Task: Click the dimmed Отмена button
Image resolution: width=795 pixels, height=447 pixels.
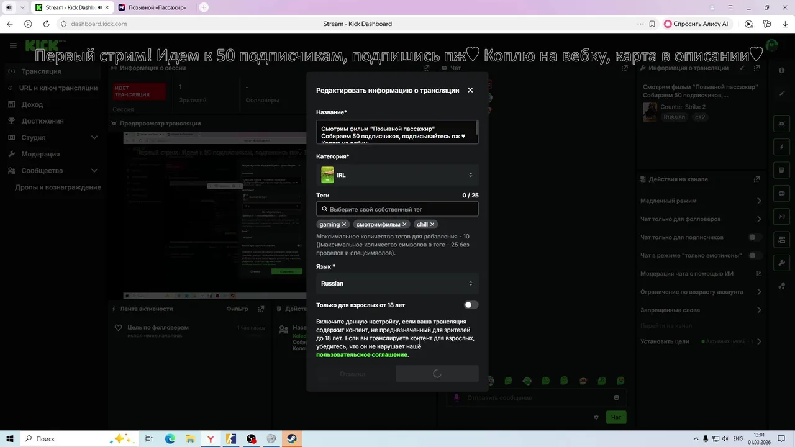Action: (353, 374)
